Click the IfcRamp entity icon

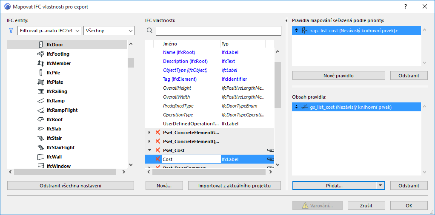41,101
